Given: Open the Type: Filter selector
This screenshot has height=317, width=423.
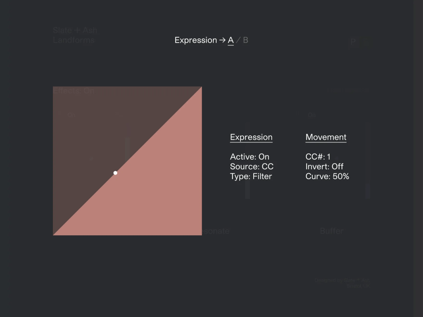Looking at the screenshot, I should (x=251, y=177).
